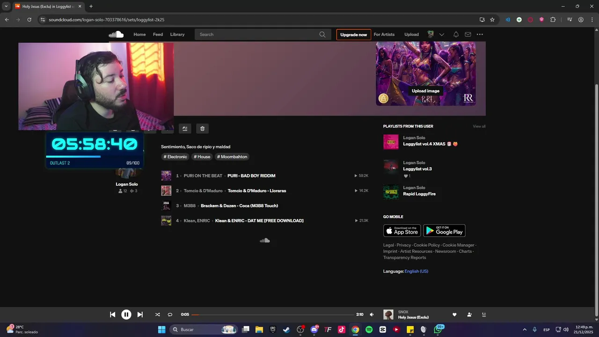The height and width of the screenshot is (337, 599).
Task: Open the Google Play badge
Action: point(445,231)
